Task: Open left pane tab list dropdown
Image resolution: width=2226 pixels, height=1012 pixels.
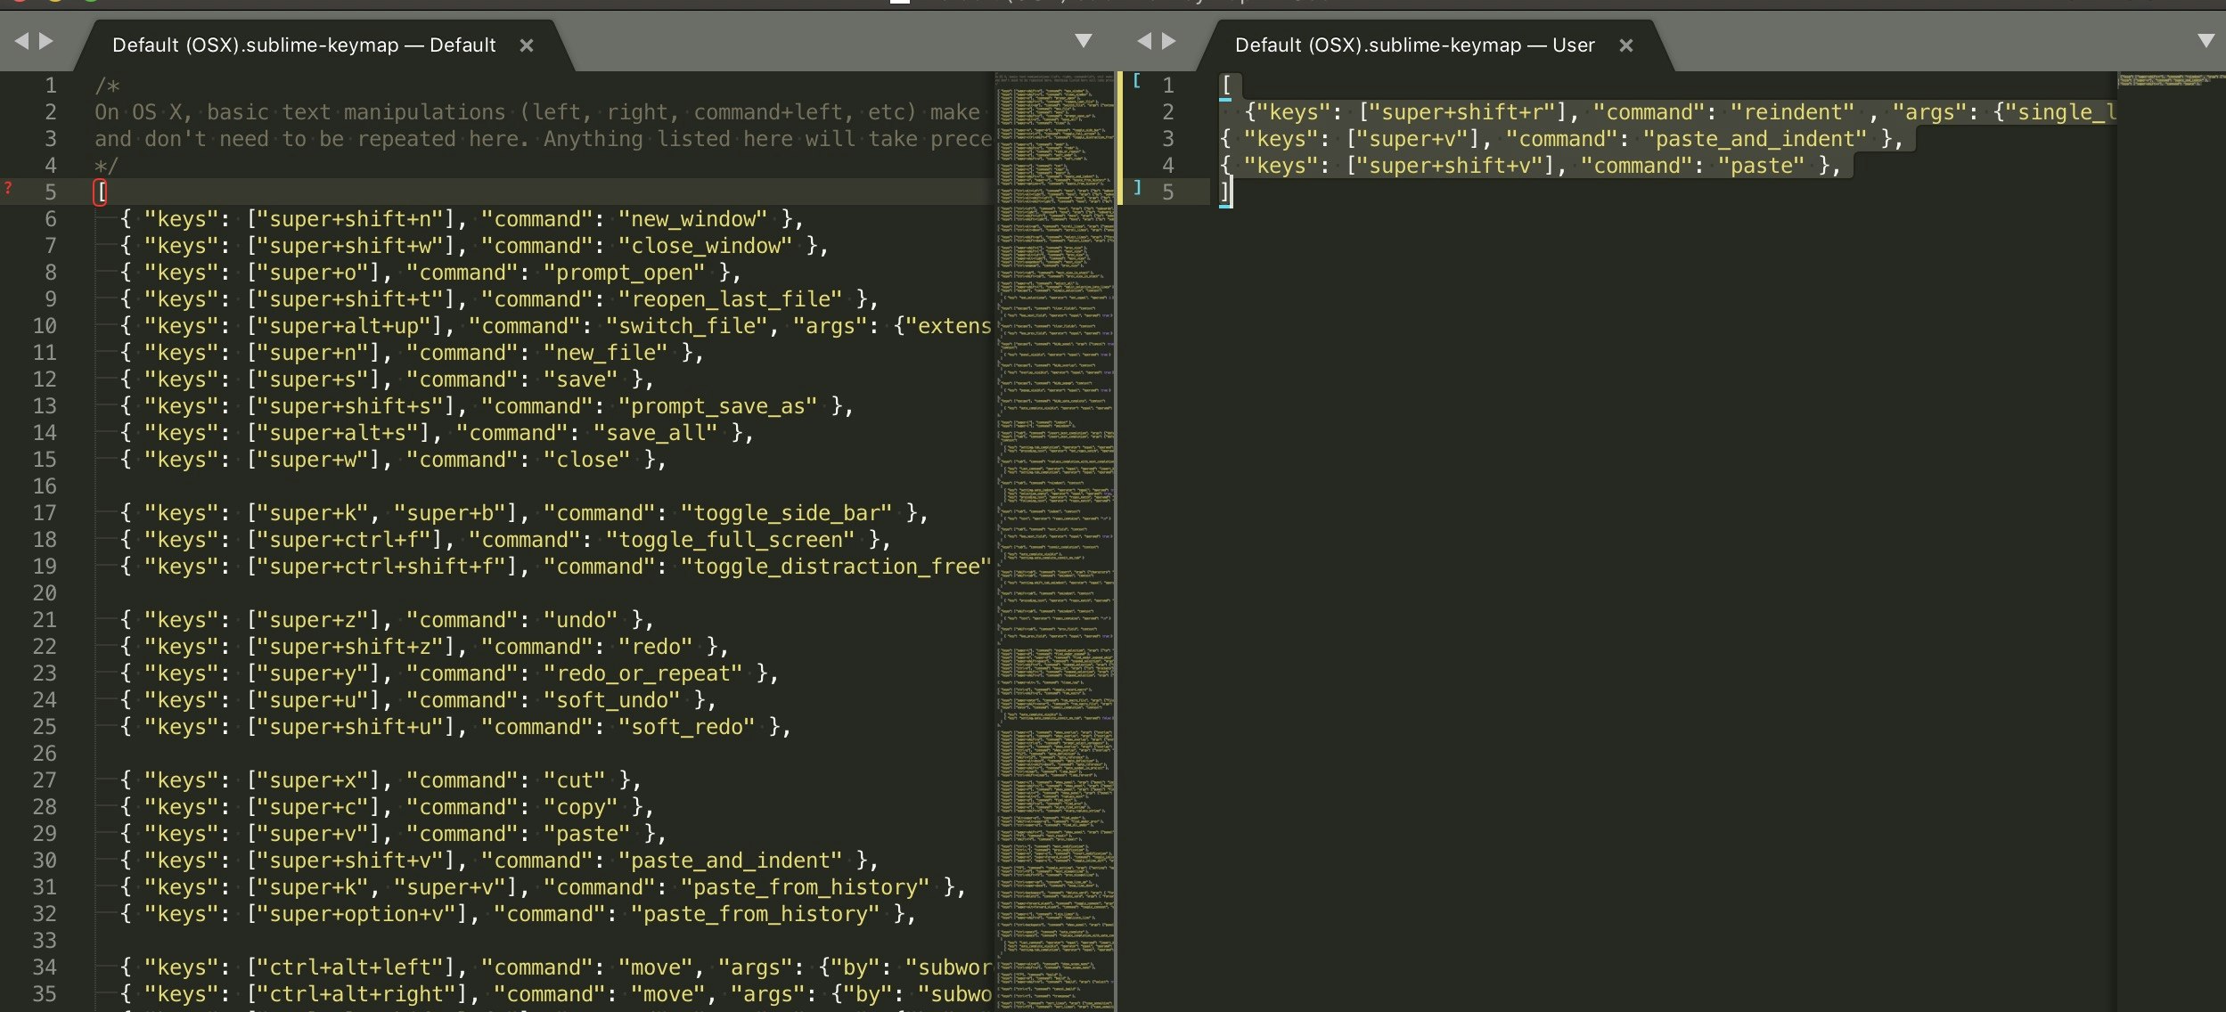Action: click(1084, 41)
